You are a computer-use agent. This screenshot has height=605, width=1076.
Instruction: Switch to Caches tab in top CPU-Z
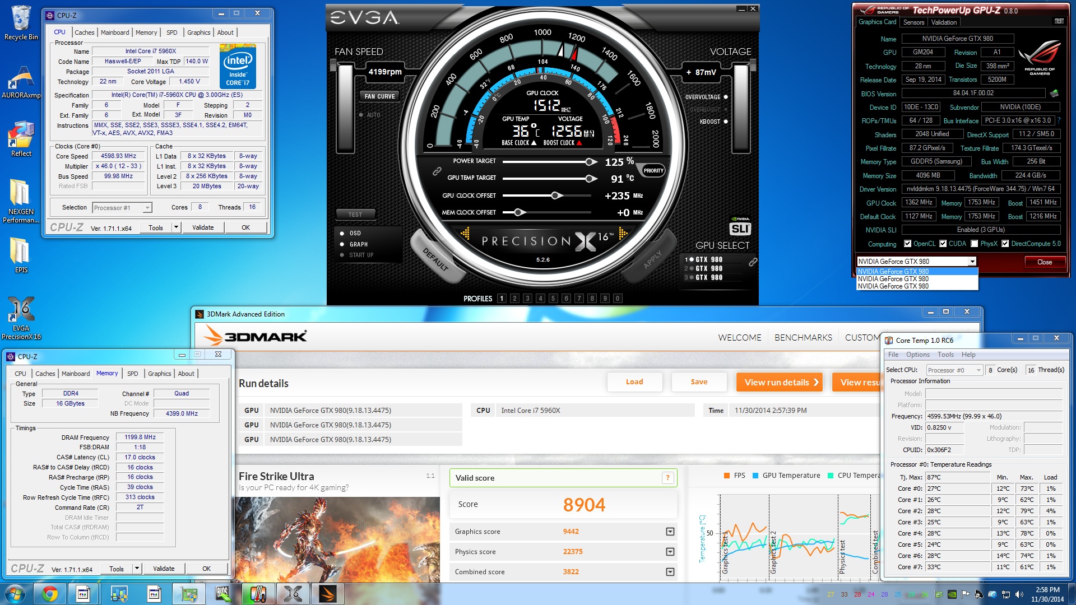click(85, 32)
